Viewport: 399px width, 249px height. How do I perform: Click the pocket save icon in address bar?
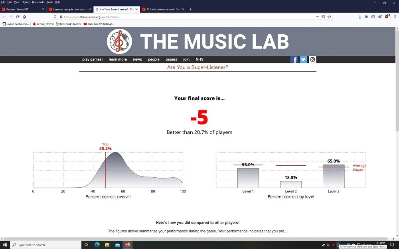[x=324, y=17]
